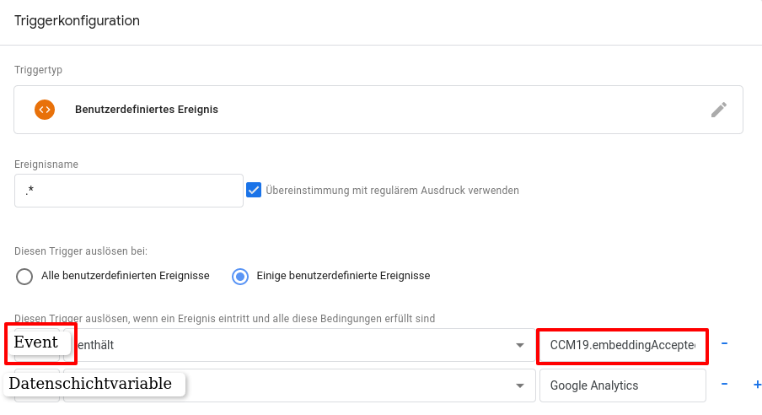This screenshot has height=415, width=762.
Task: Click the pencil icon to edit trigger type
Action: pyautogui.click(x=718, y=110)
